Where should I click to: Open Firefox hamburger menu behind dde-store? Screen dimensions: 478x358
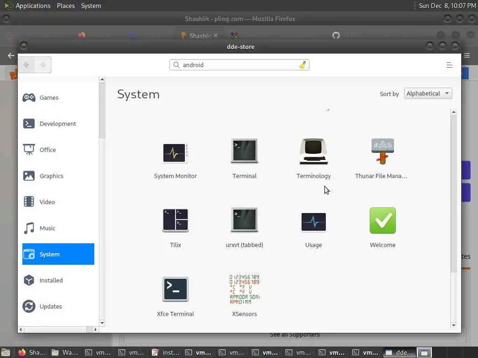[x=467, y=55]
